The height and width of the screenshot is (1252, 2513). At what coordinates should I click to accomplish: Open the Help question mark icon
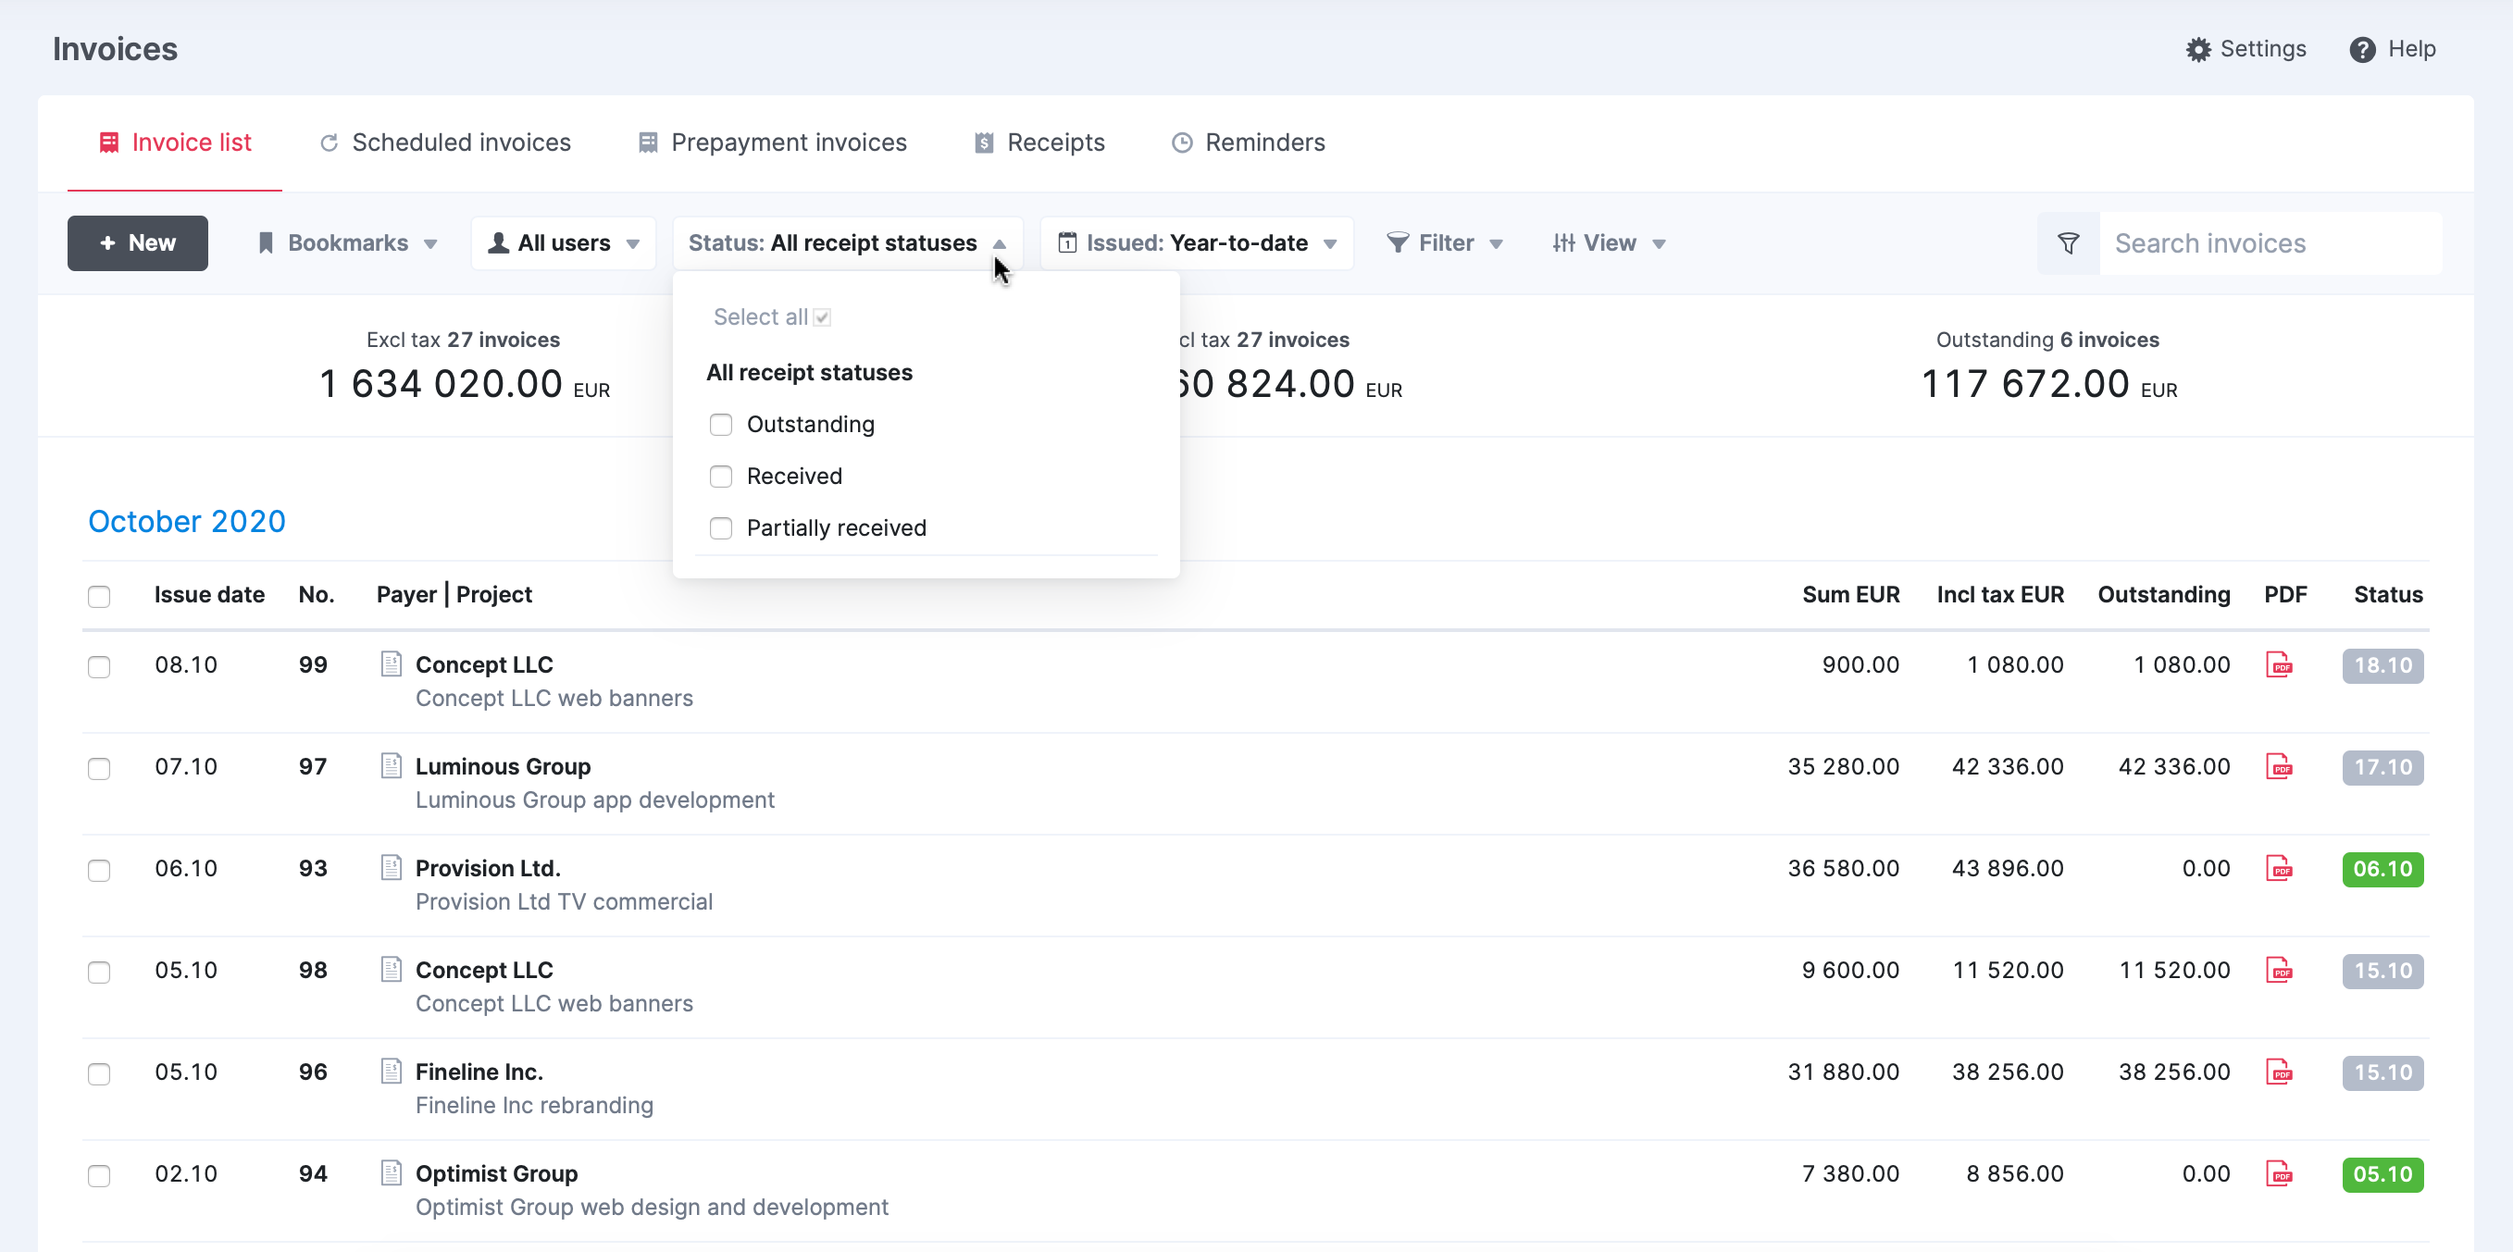point(2362,49)
